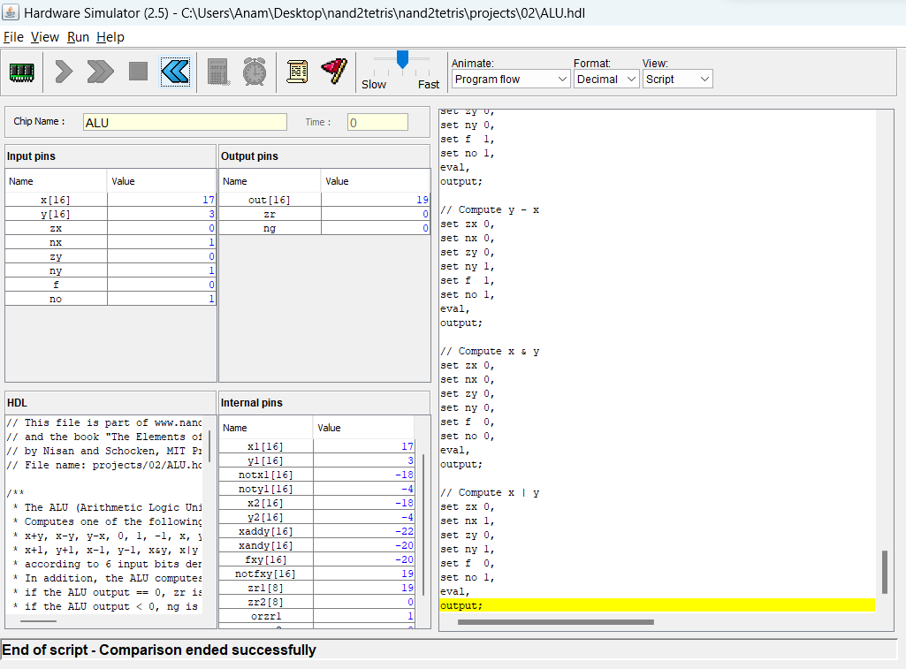The height and width of the screenshot is (669, 906).
Task: Open the Animate dropdown
Action: (x=510, y=79)
